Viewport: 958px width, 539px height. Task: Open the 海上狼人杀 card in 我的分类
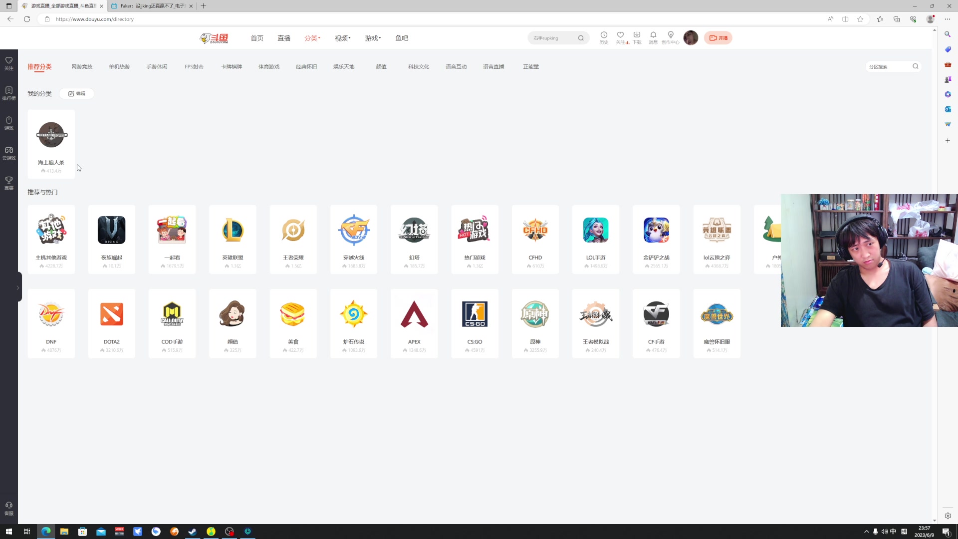pos(51,144)
